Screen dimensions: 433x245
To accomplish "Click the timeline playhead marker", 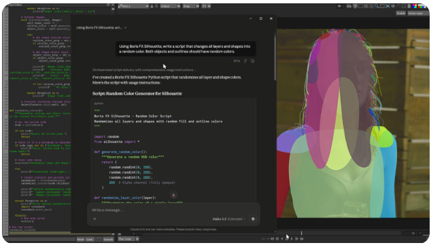I will tap(301, 233).
